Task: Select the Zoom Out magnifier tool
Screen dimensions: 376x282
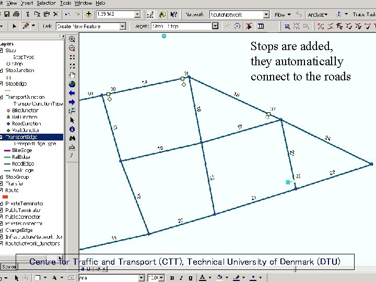Action: click(72, 48)
